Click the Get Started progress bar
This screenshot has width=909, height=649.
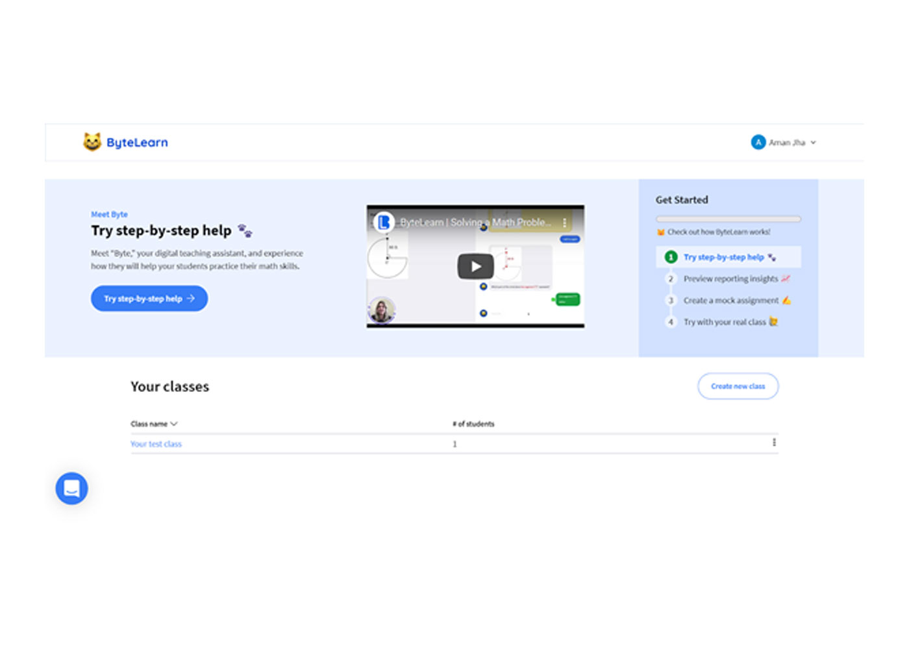[x=728, y=219]
